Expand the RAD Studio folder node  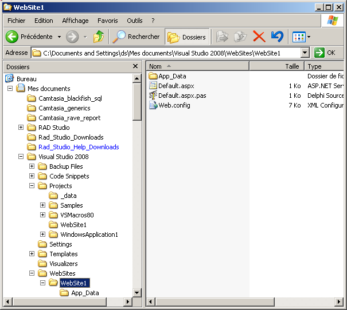coord(21,128)
